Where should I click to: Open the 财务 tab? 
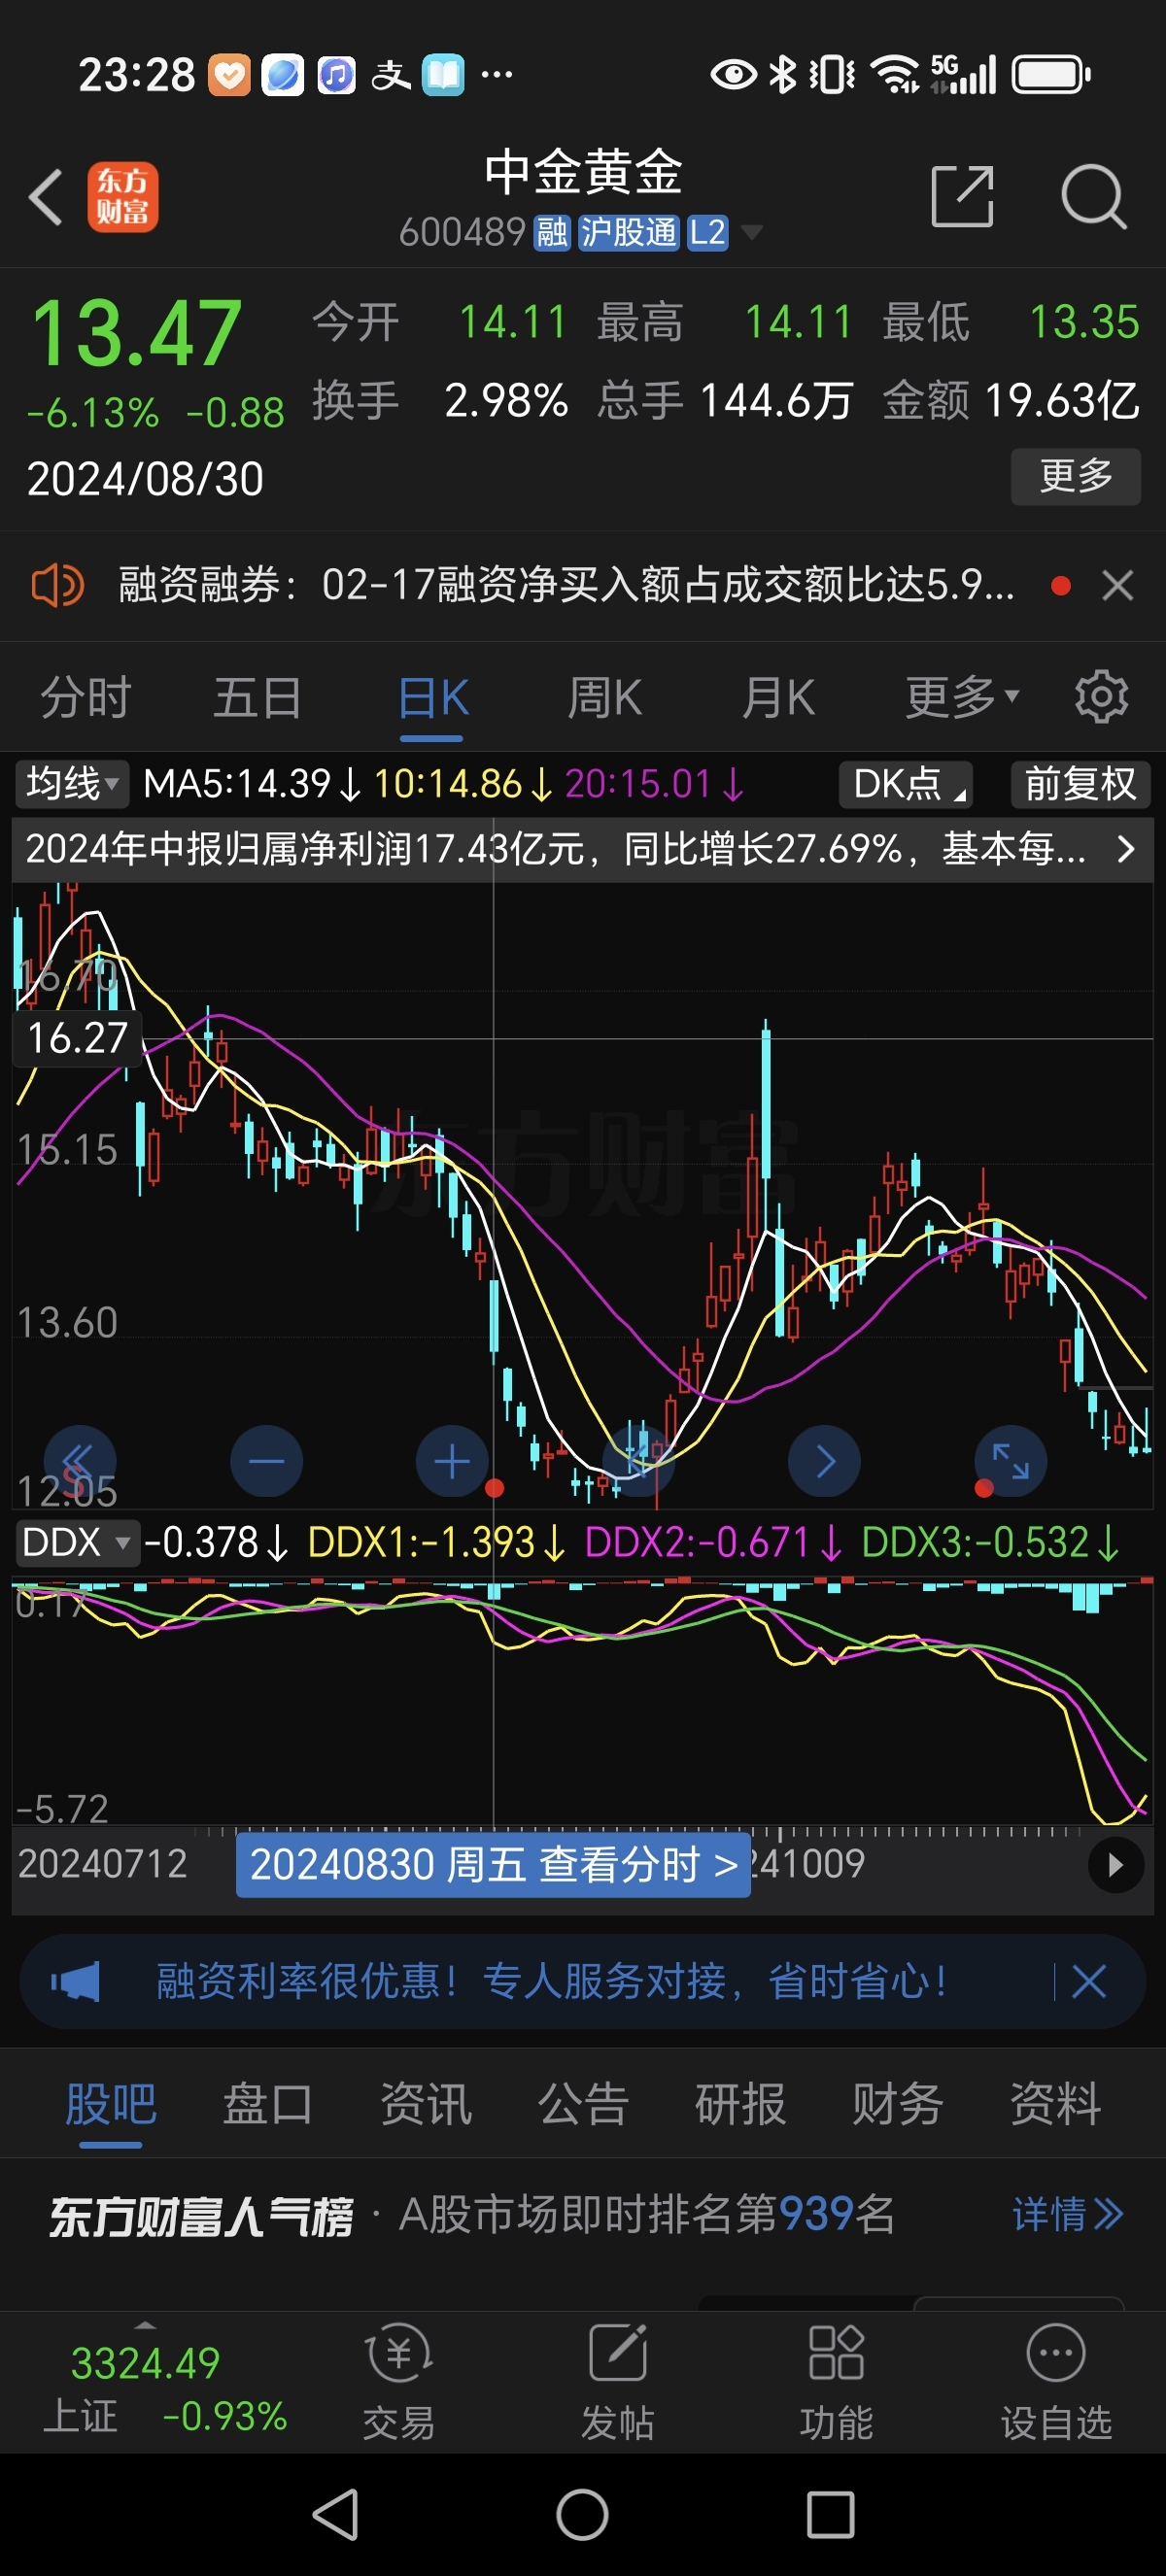click(x=897, y=2103)
